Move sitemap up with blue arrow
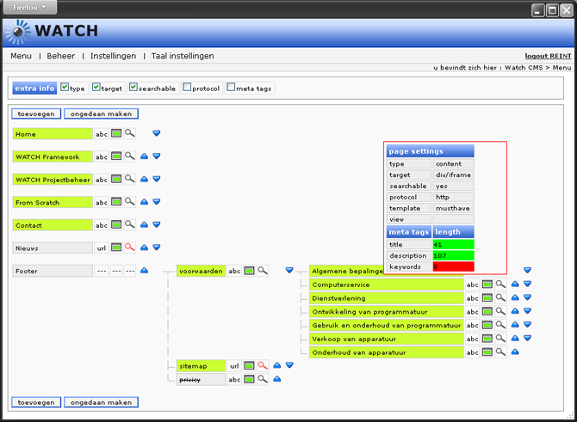This screenshot has height=422, width=577. pyautogui.click(x=277, y=365)
